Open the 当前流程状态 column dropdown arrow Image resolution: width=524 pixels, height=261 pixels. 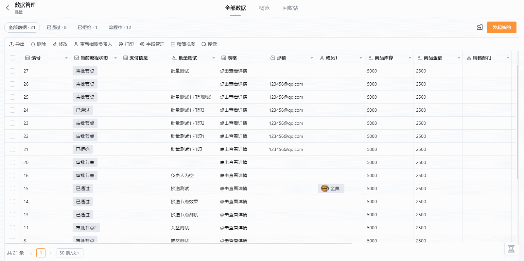pos(115,58)
